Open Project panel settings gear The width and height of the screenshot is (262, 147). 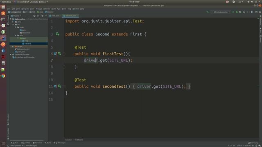[x=42, y=16]
